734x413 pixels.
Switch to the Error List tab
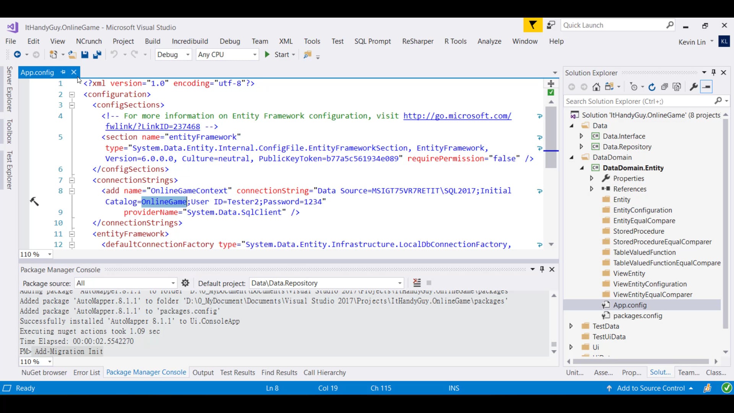[x=86, y=372]
